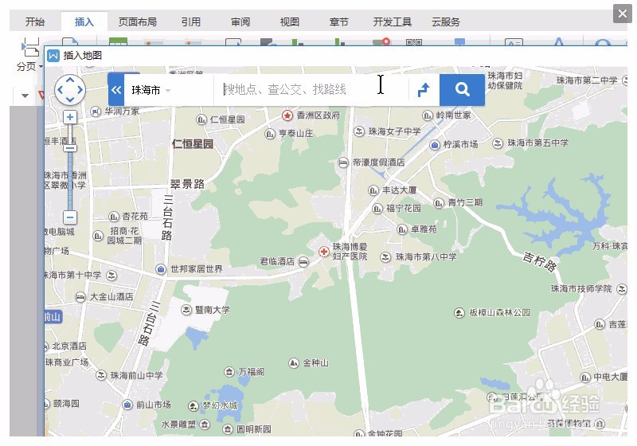The height and width of the screenshot is (446, 637).
Task: Click the zoom level slider handle
Action: pos(70,148)
